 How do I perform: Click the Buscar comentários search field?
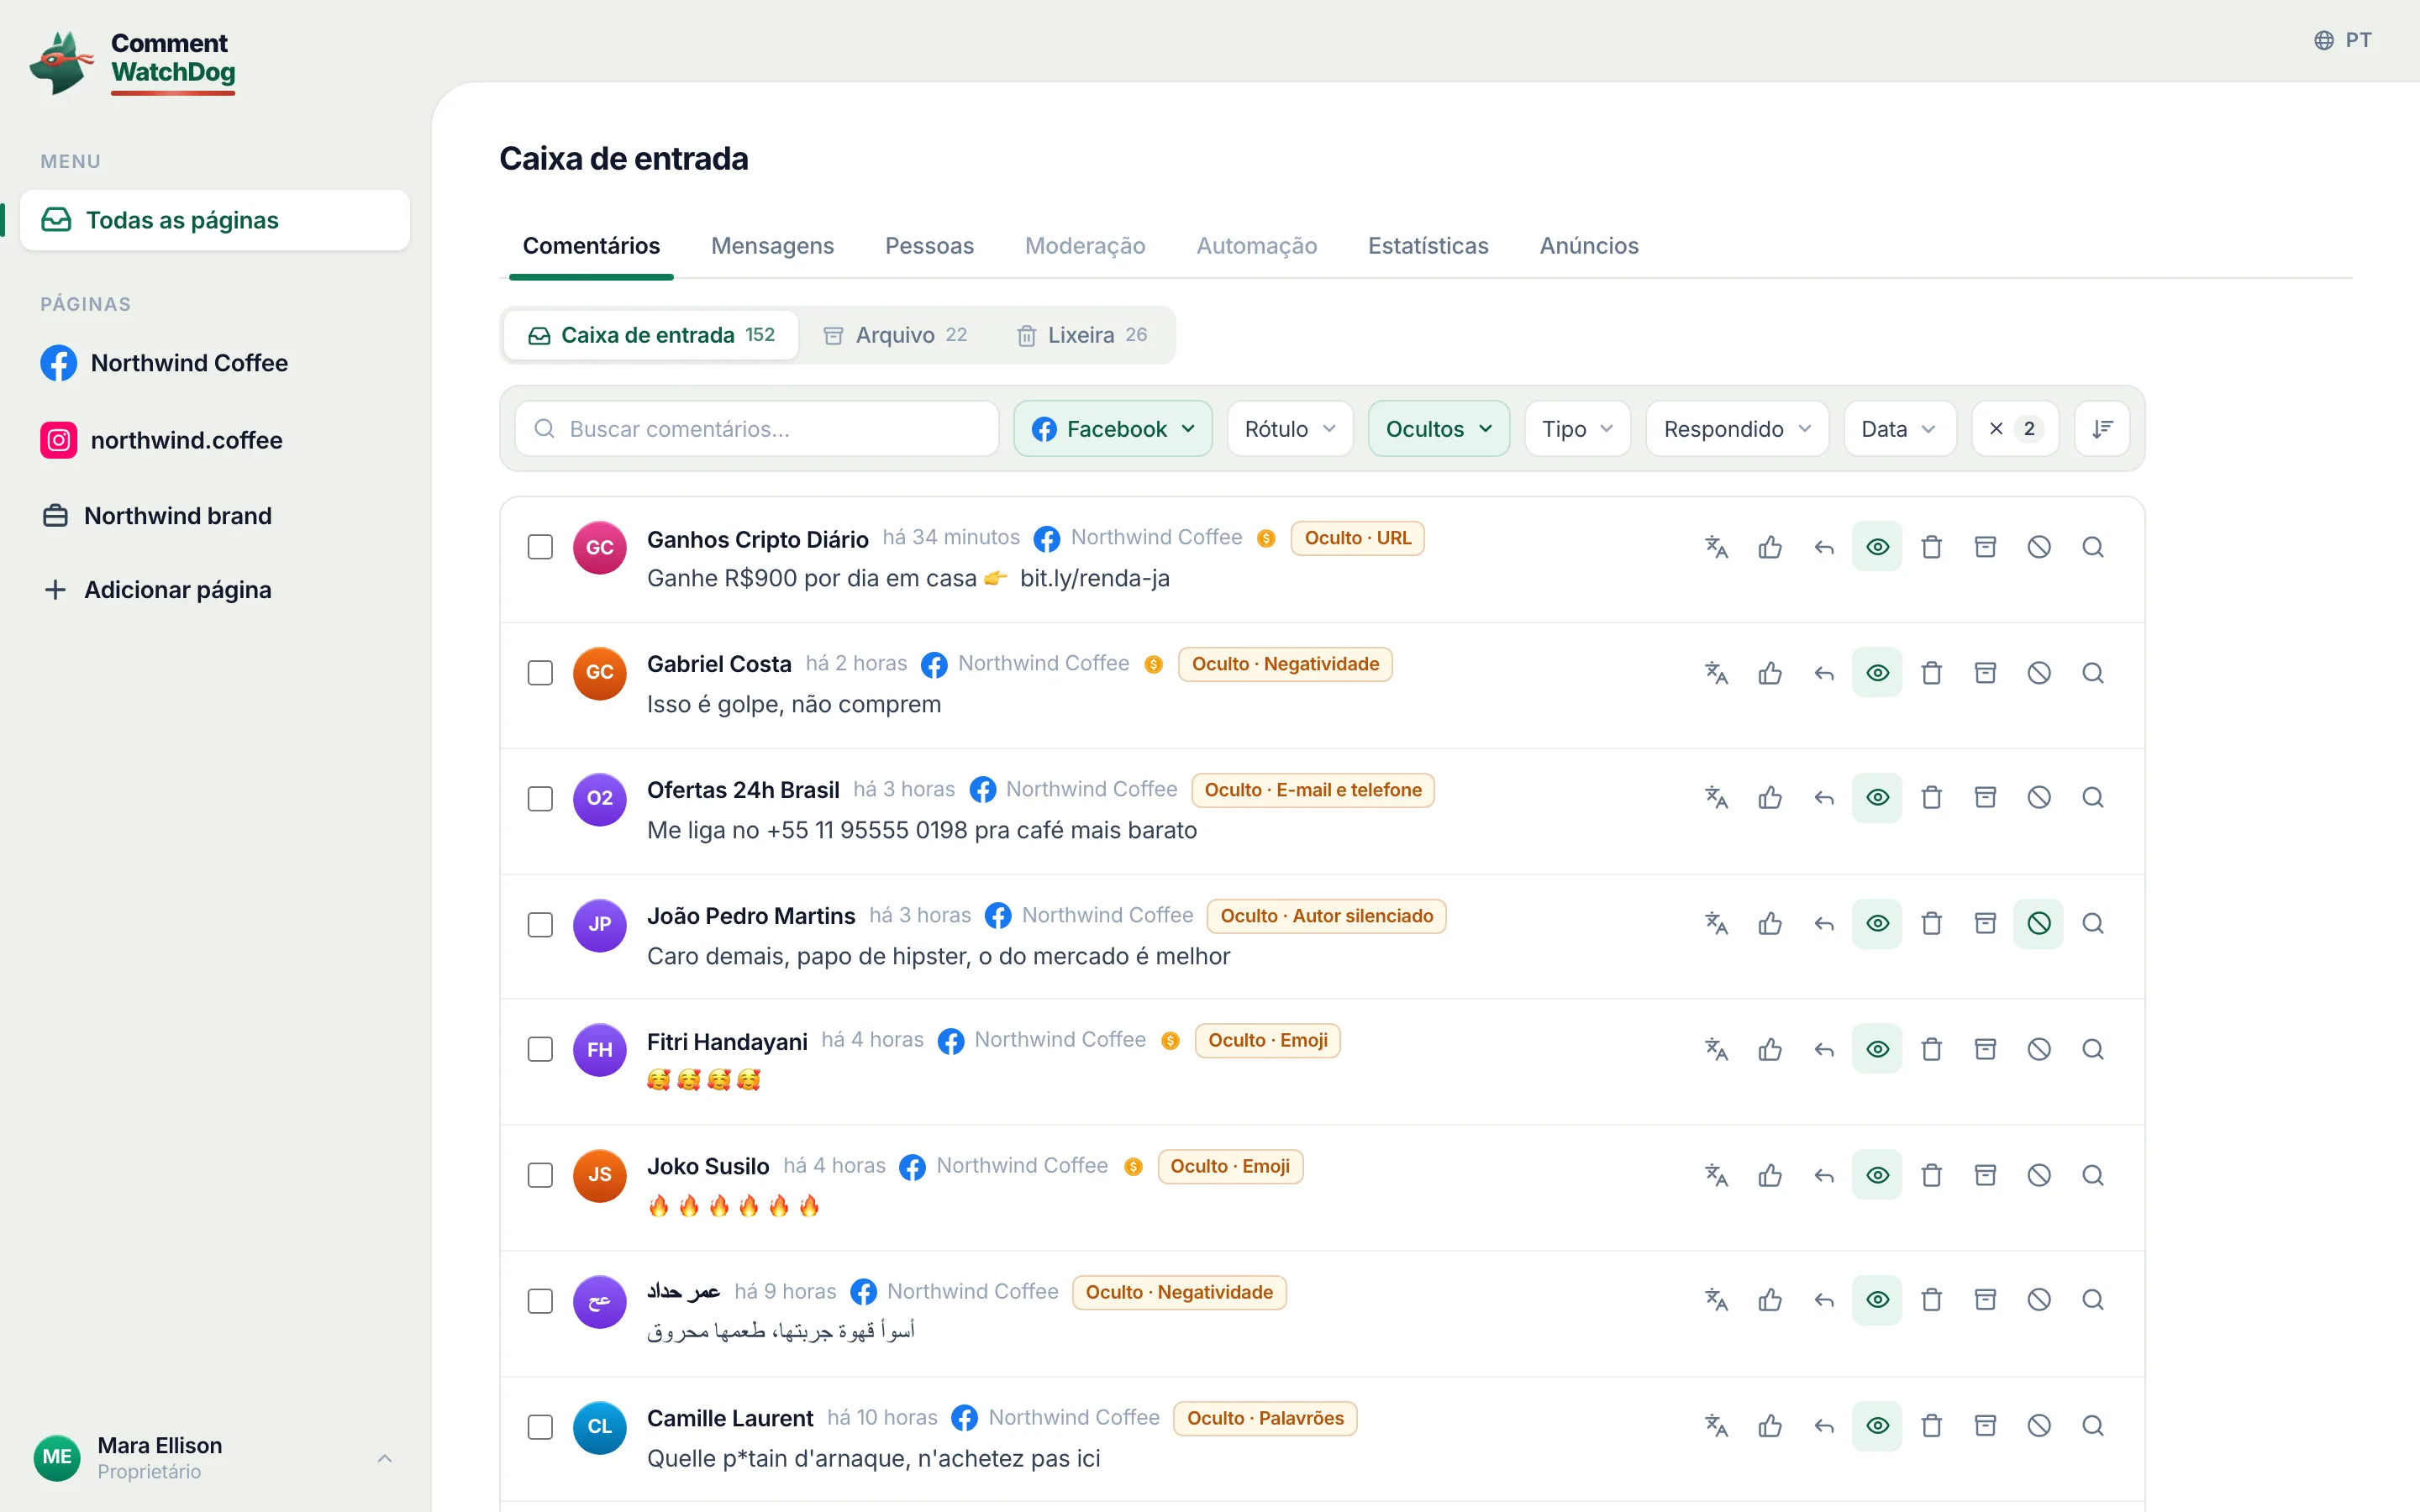[757, 429]
